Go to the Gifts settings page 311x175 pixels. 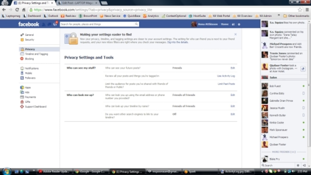[27, 102]
